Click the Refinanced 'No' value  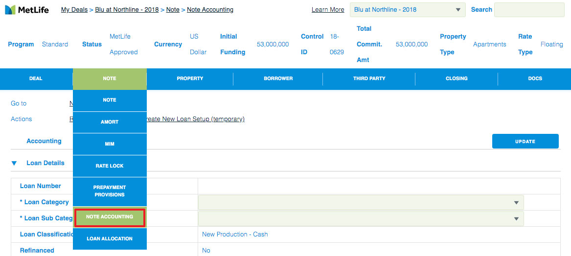[x=206, y=251]
